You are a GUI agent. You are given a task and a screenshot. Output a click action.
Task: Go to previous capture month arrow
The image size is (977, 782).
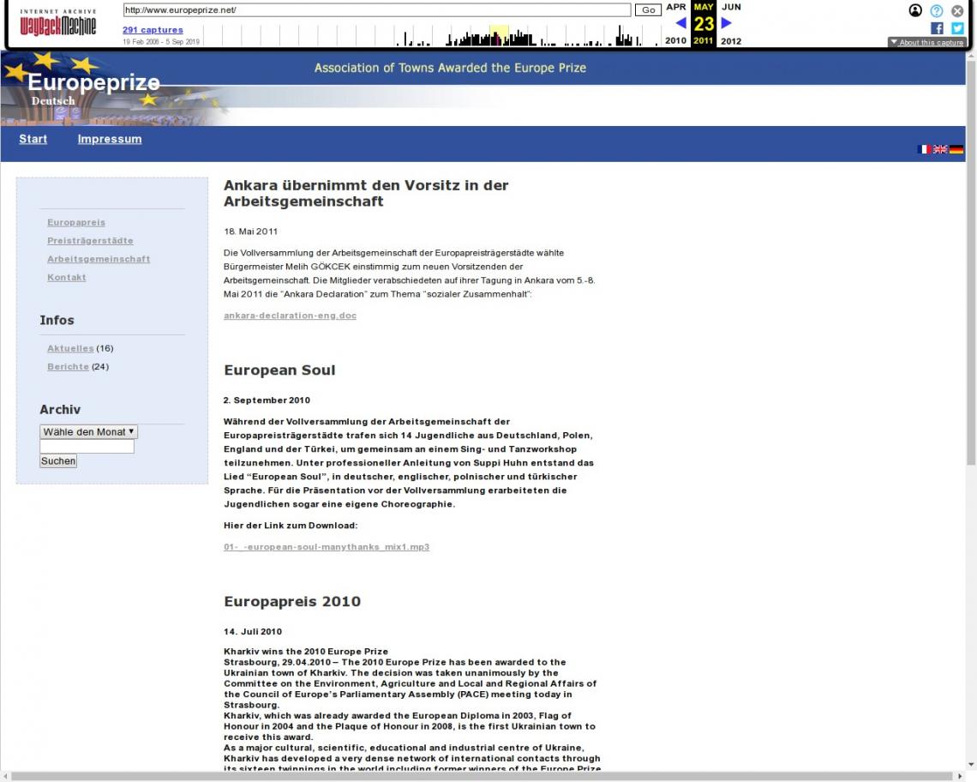[x=681, y=23]
